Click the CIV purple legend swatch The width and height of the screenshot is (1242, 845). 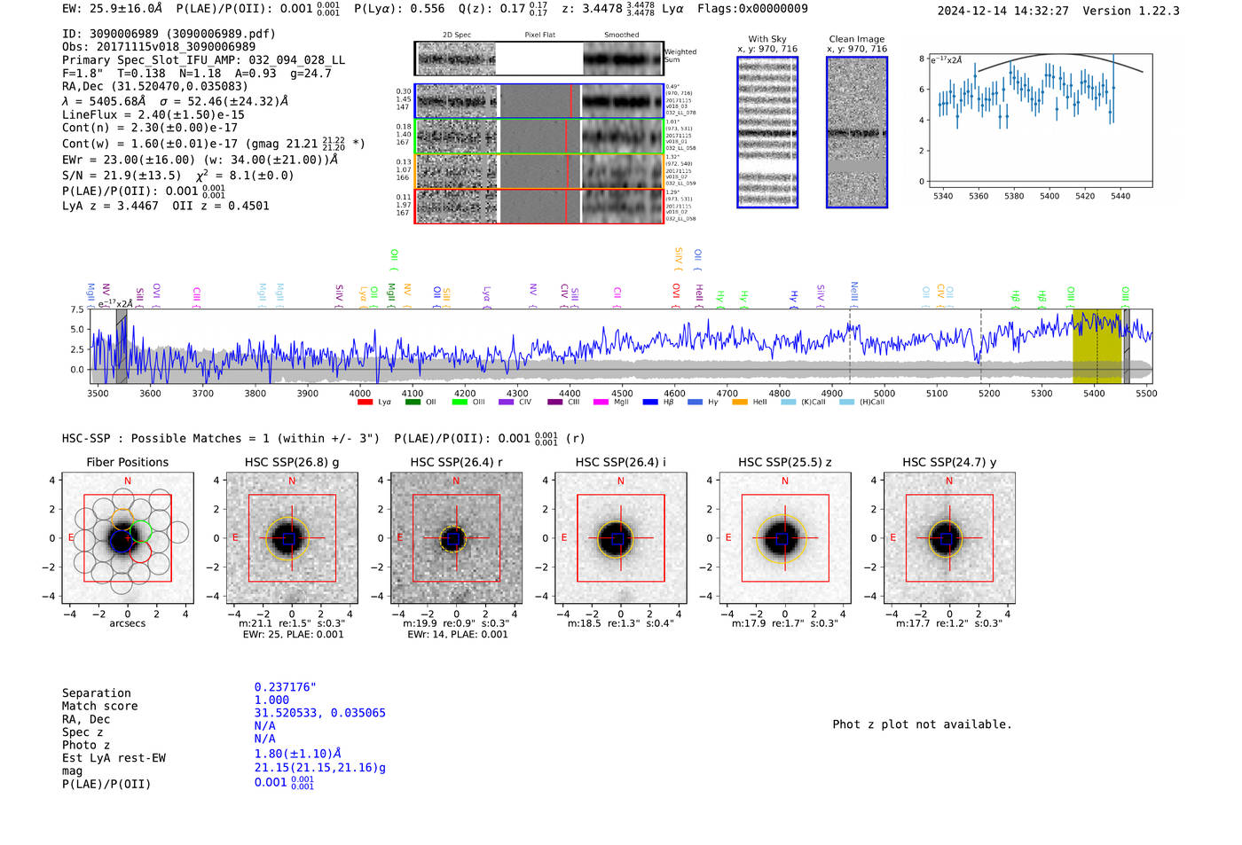point(507,403)
